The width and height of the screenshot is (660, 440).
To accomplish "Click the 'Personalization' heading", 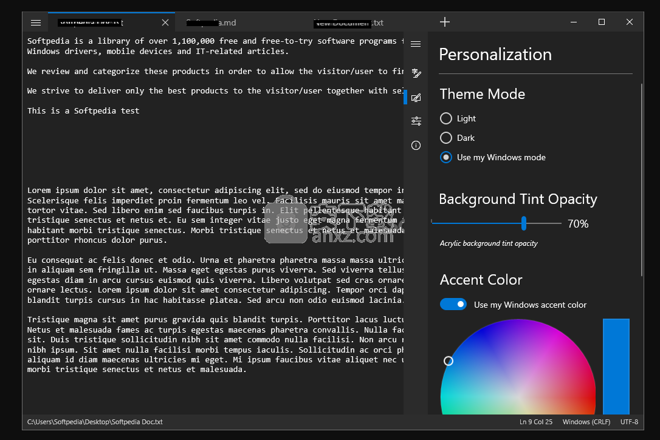I will pos(495,55).
